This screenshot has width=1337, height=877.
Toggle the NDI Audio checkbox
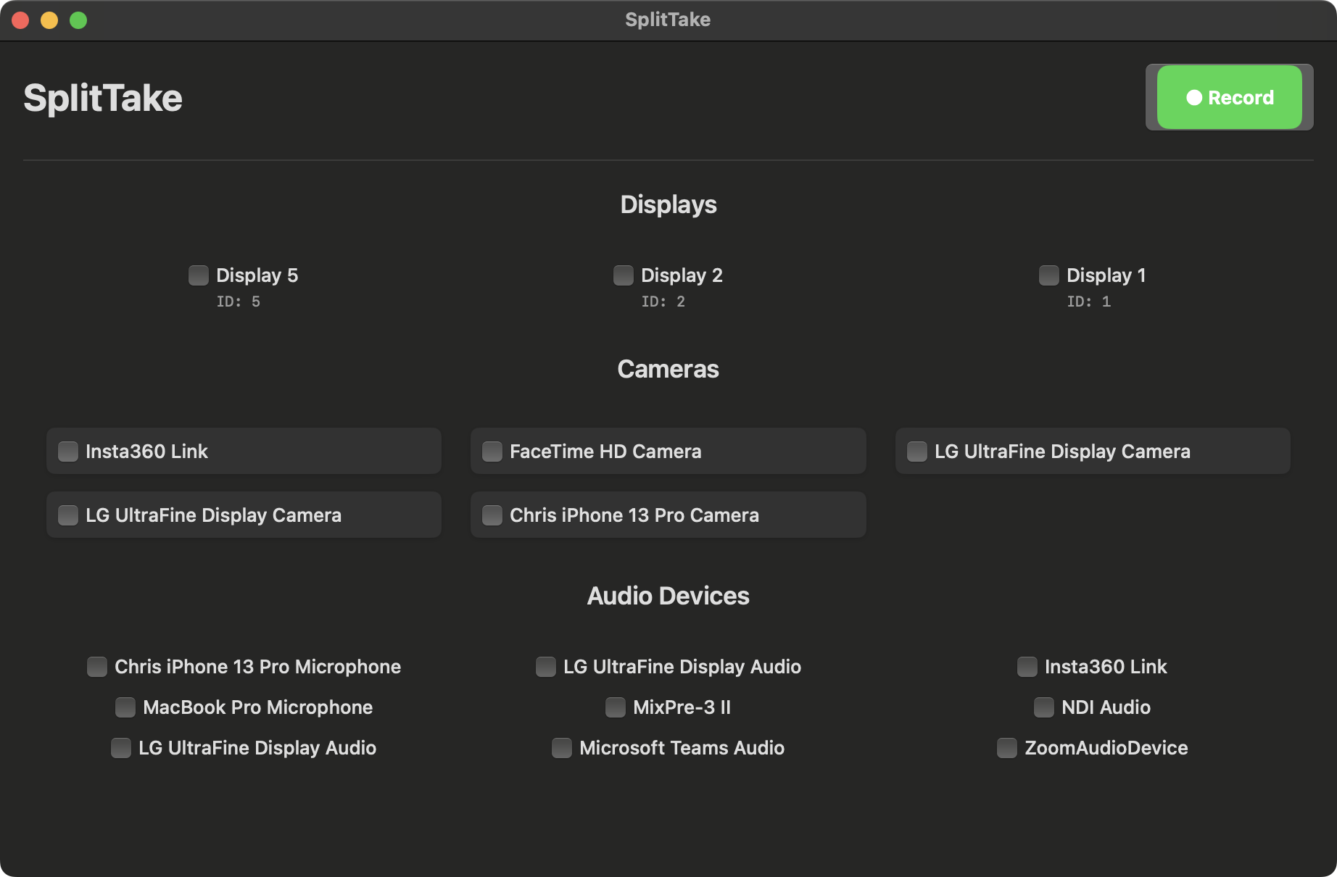coord(1044,707)
